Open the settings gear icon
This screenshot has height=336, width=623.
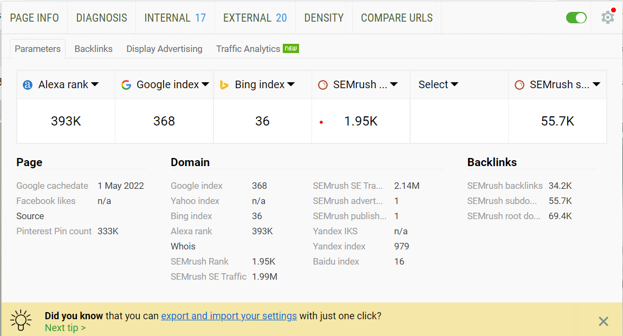coord(607,17)
